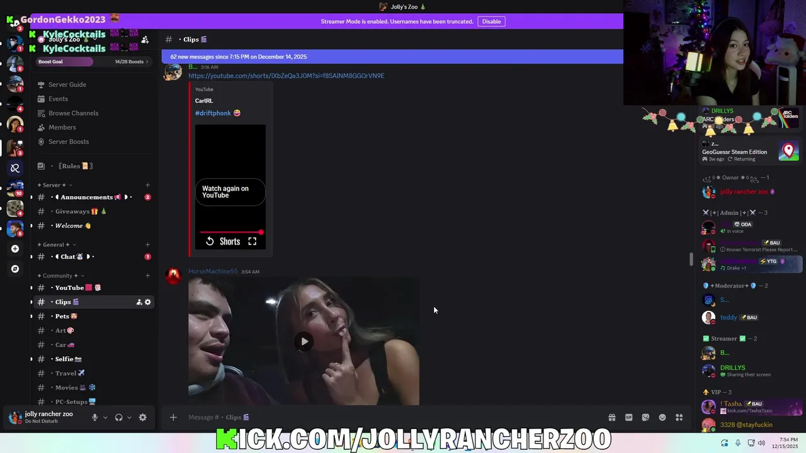The height and width of the screenshot is (453, 806).
Task: Open the emoji picker smiley icon
Action: 662,417
